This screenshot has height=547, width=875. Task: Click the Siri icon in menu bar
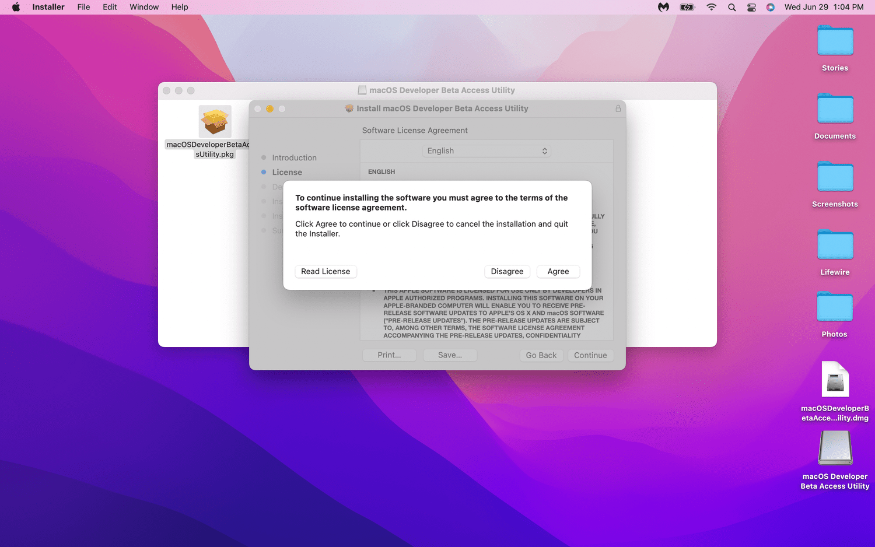pos(771,7)
